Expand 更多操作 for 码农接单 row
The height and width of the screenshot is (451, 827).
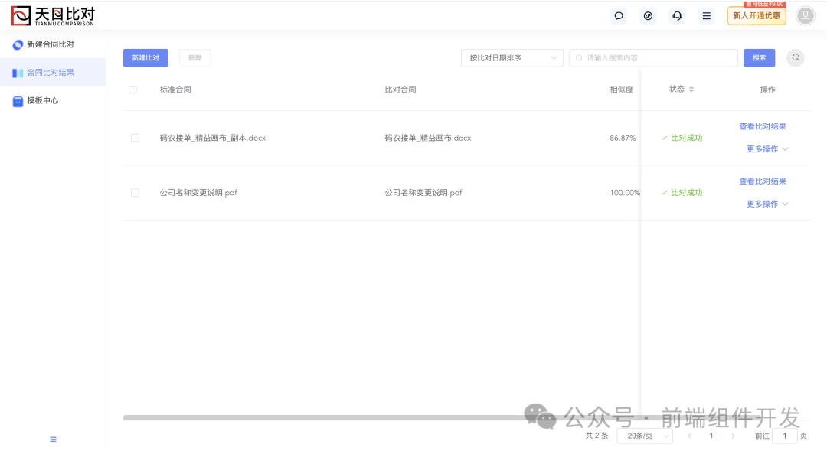click(x=767, y=149)
